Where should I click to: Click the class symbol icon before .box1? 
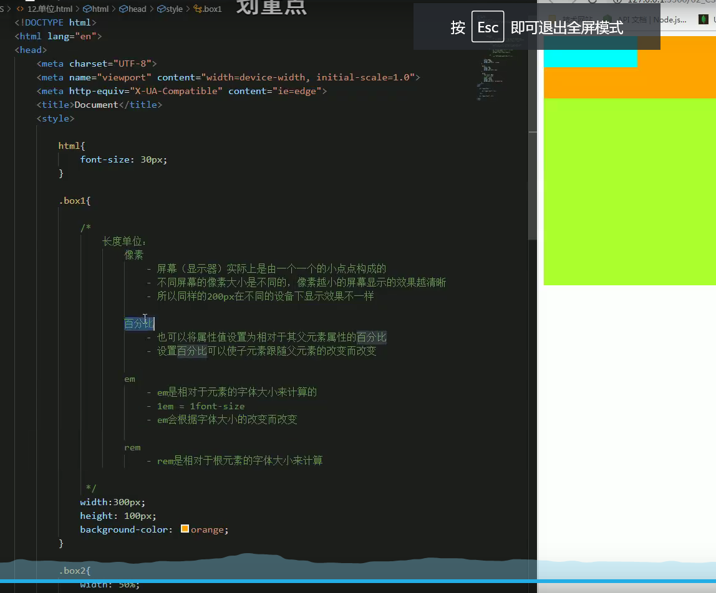[198, 9]
